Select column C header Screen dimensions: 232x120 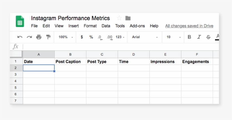(102, 54)
